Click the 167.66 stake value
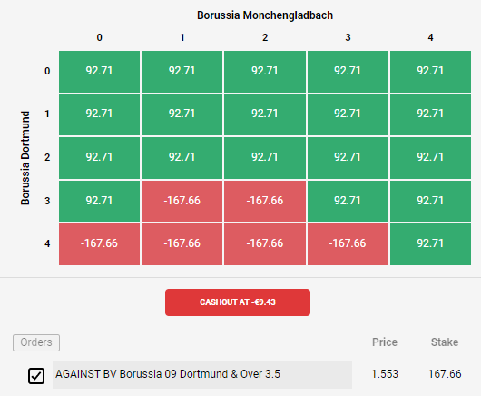This screenshot has height=396, width=481. [445, 374]
